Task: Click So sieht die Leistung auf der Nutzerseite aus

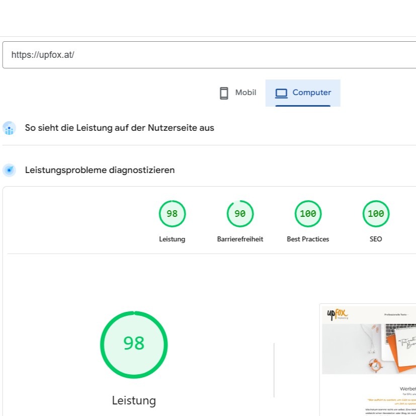Action: coord(119,128)
